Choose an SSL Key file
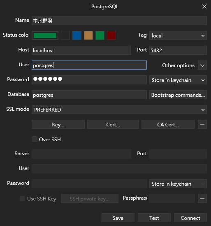The image size is (211, 226). pos(58,124)
